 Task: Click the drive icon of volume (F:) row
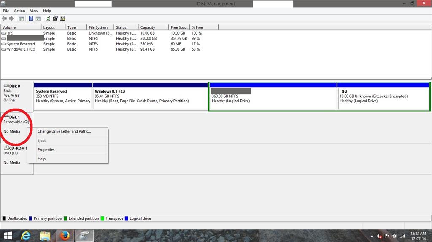[x=4, y=33]
